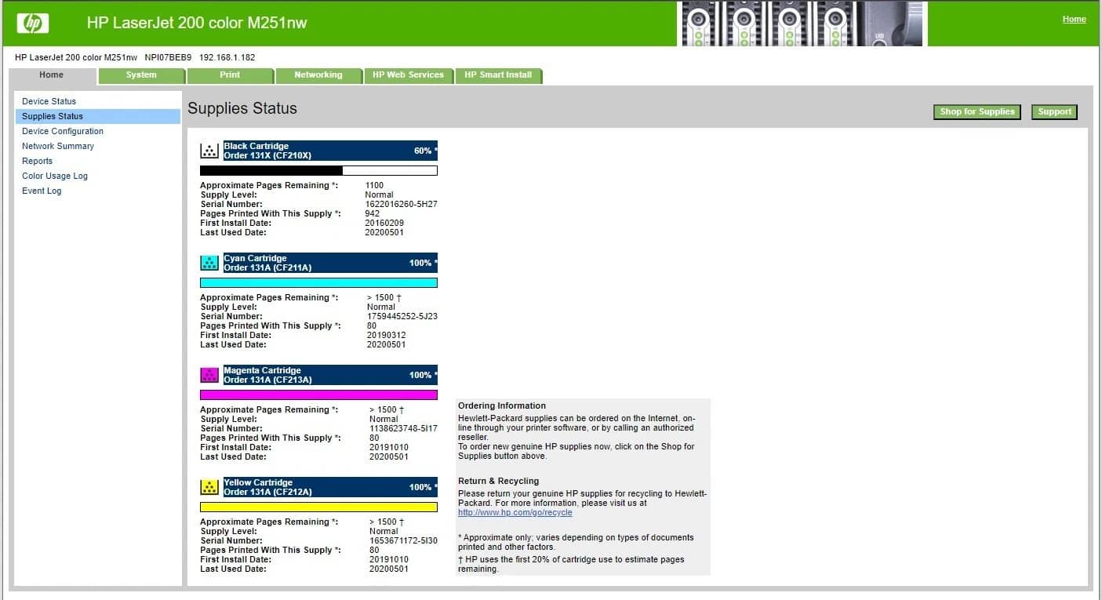
Task: Click the printer IP address 192.168.1.182
Action: [227, 57]
